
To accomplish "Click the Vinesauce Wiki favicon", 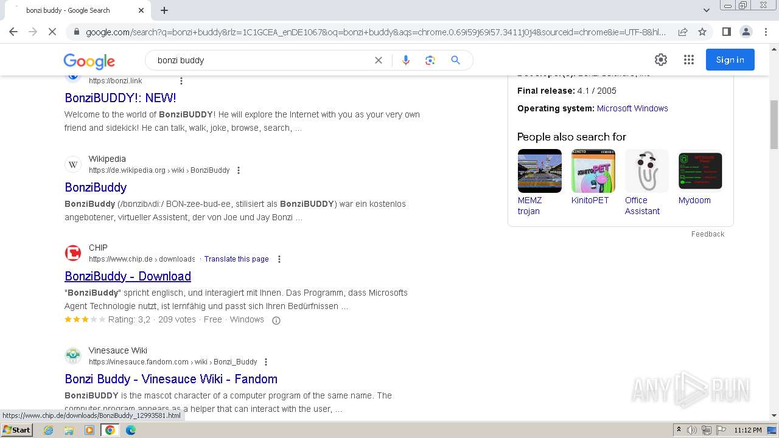I will [73, 356].
